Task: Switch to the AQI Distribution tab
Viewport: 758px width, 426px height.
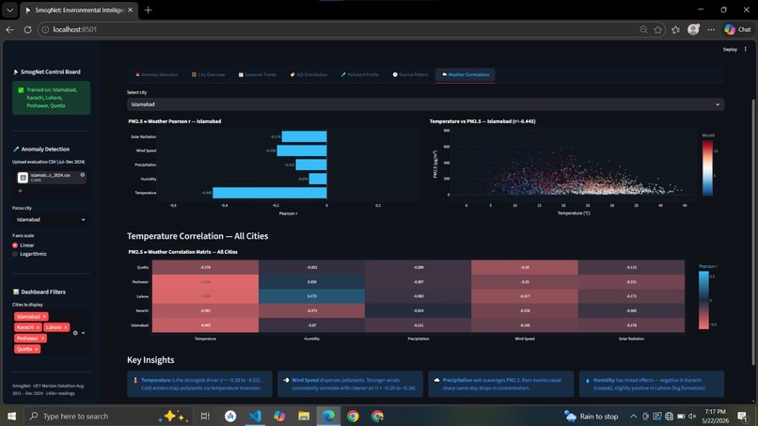Action: coord(308,75)
